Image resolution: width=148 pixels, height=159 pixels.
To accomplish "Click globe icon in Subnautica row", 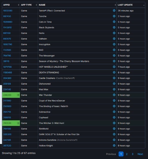I will click(x=114, y=112).
